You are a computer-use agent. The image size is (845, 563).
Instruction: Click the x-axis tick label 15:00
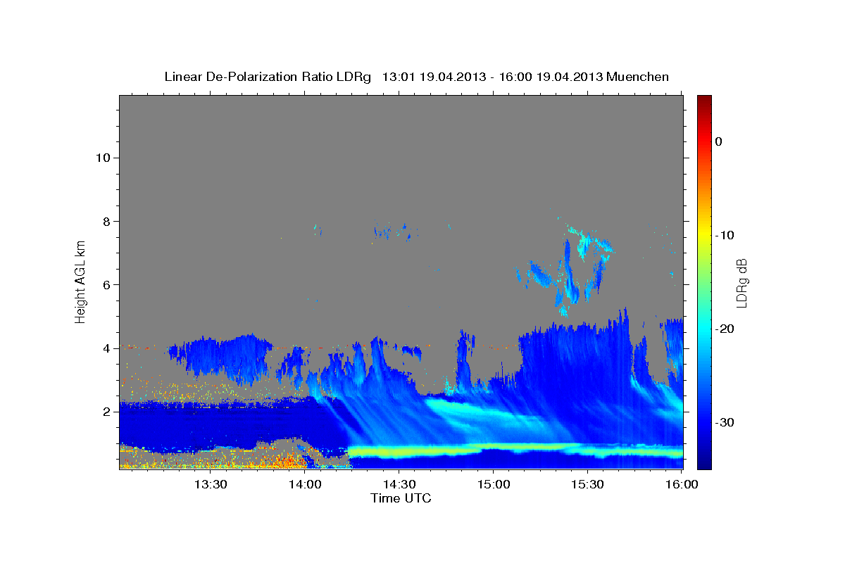493,484
